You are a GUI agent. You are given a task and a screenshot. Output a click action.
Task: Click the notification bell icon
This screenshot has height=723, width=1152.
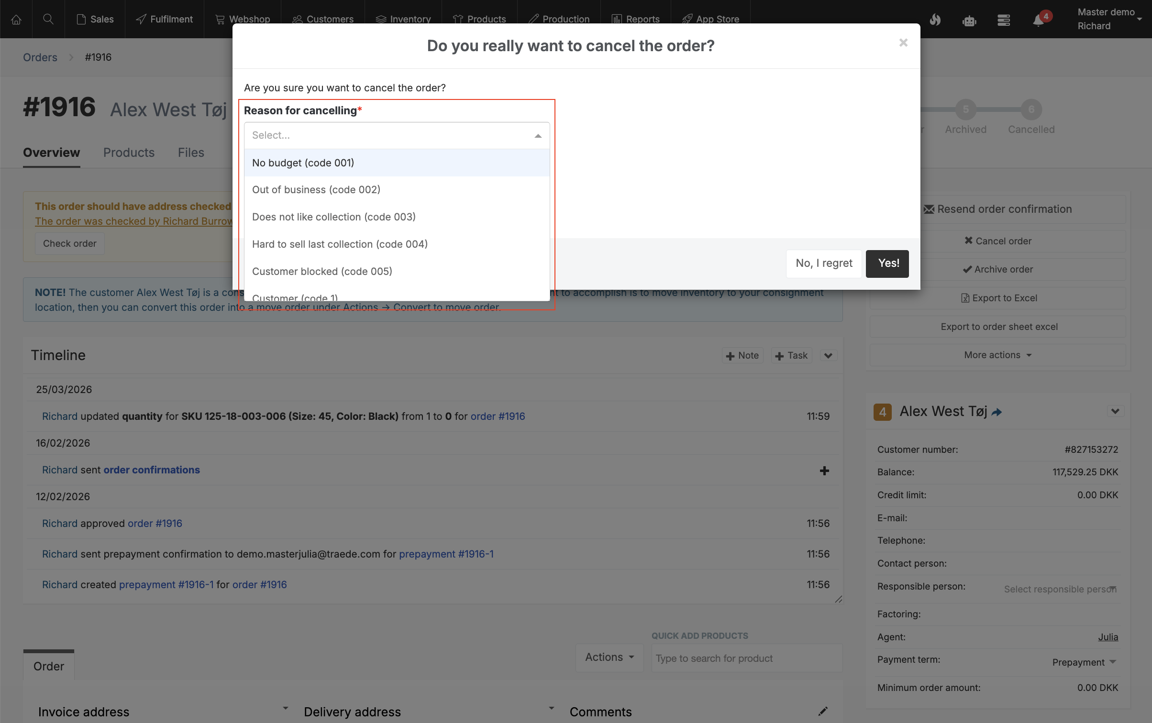(x=1038, y=20)
